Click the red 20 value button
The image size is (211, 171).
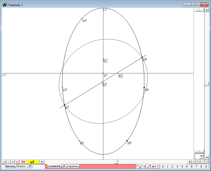click(23, 162)
